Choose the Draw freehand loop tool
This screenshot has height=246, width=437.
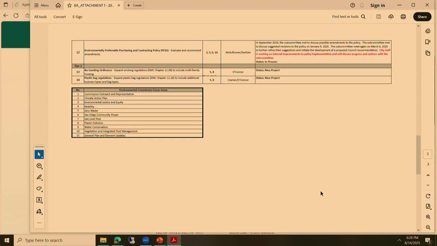tap(39, 189)
